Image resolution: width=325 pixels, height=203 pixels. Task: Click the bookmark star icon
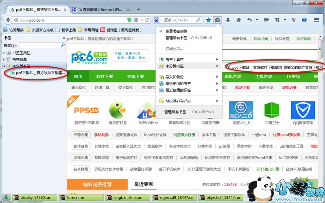[208, 20]
